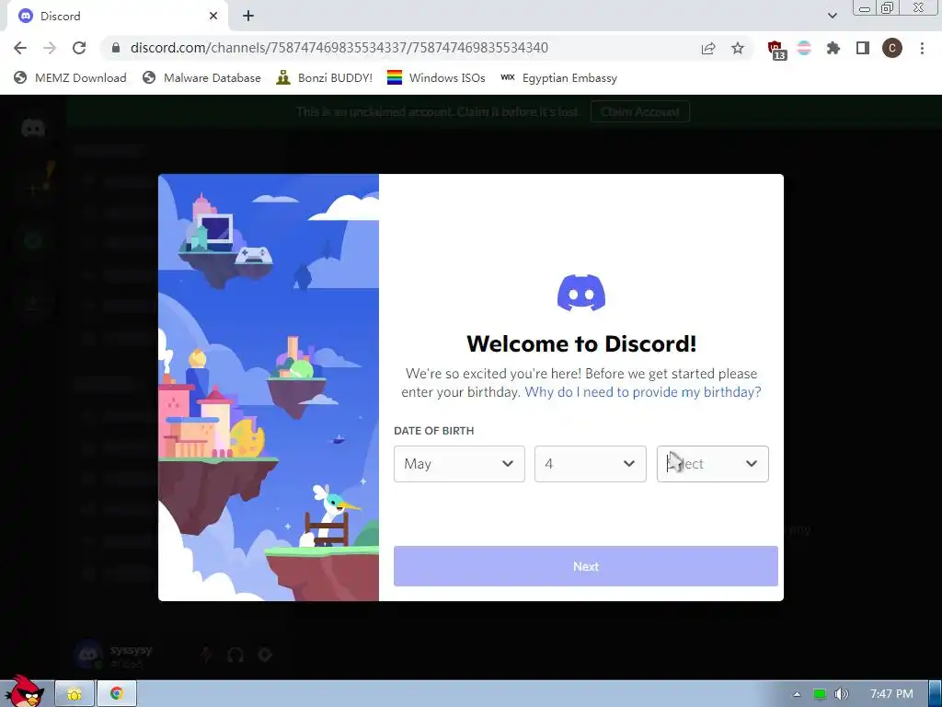Click the sysysysy user avatar

pos(89,655)
